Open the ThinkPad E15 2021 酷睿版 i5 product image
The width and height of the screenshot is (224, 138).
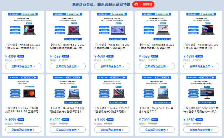(x=67, y=26)
